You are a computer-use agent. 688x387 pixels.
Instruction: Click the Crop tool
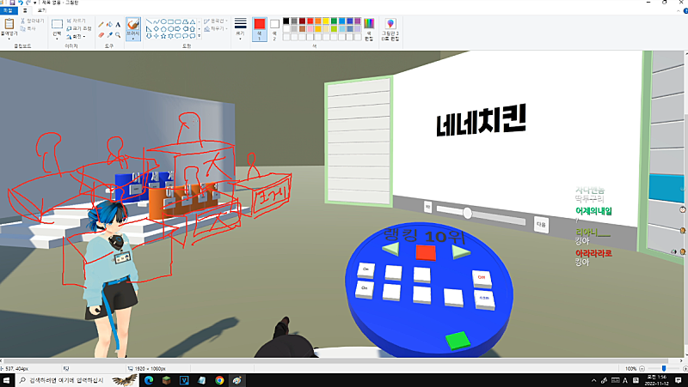pos(77,21)
